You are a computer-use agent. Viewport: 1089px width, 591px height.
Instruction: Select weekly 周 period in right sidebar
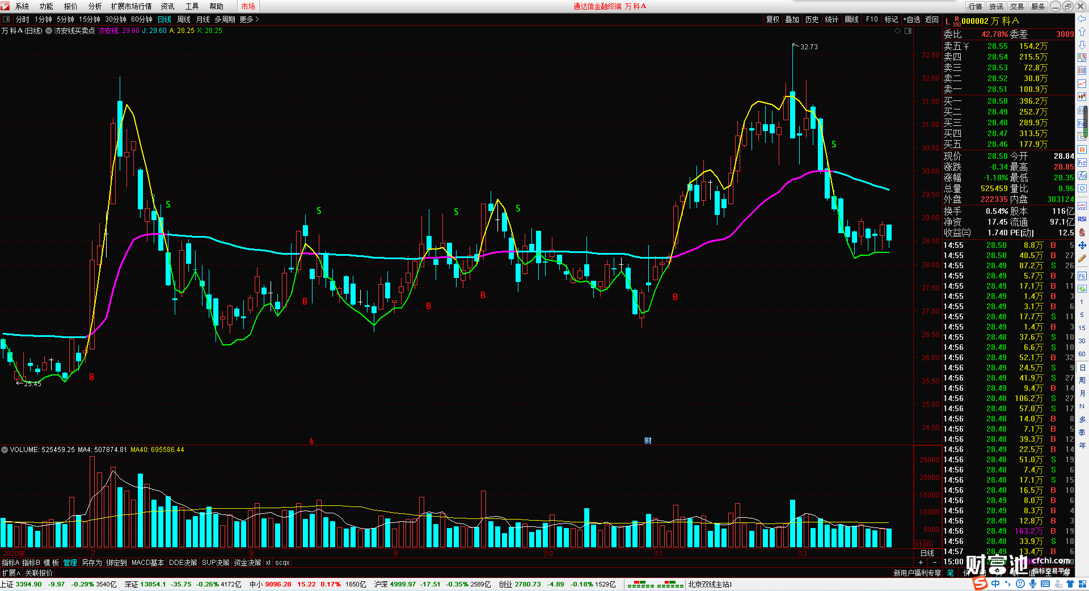(x=1082, y=381)
